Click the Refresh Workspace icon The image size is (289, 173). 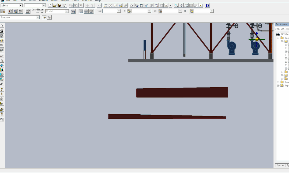click(65, 6)
